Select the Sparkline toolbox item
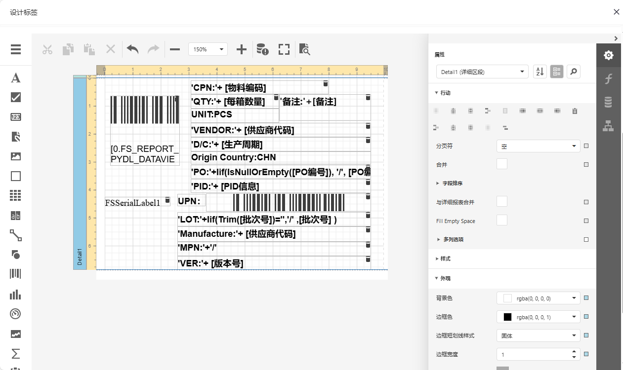The height and width of the screenshot is (370, 623). (16, 334)
